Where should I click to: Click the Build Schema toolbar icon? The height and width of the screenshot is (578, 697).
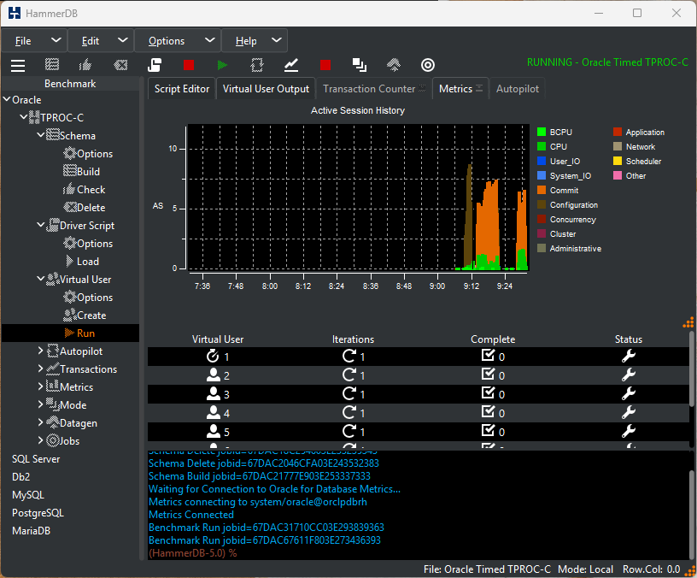tap(52, 65)
